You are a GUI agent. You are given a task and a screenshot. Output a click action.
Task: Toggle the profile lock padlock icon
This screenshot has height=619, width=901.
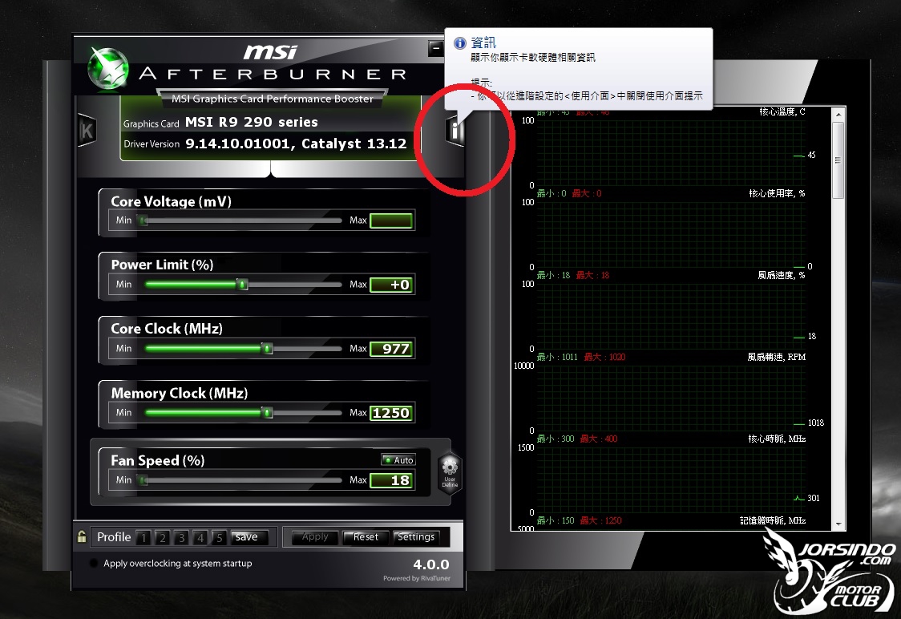click(82, 536)
